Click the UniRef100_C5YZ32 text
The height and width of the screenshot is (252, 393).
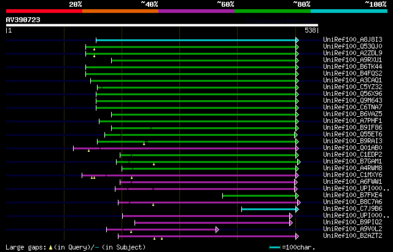click(x=352, y=87)
